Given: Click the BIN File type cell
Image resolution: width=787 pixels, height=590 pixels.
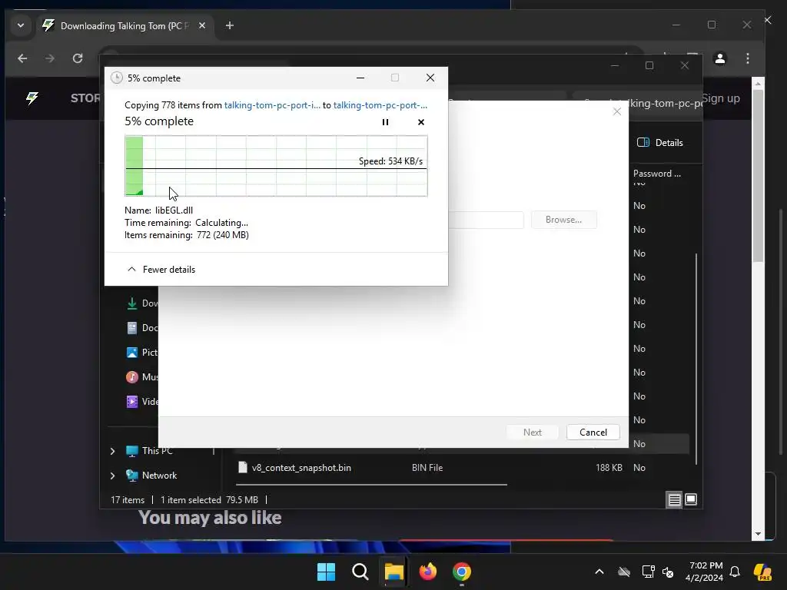Looking at the screenshot, I should point(427,468).
